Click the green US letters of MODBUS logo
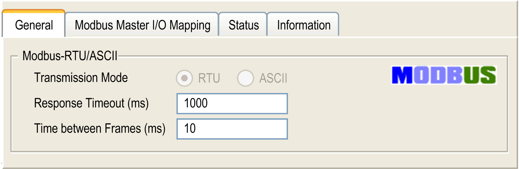 [x=480, y=75]
